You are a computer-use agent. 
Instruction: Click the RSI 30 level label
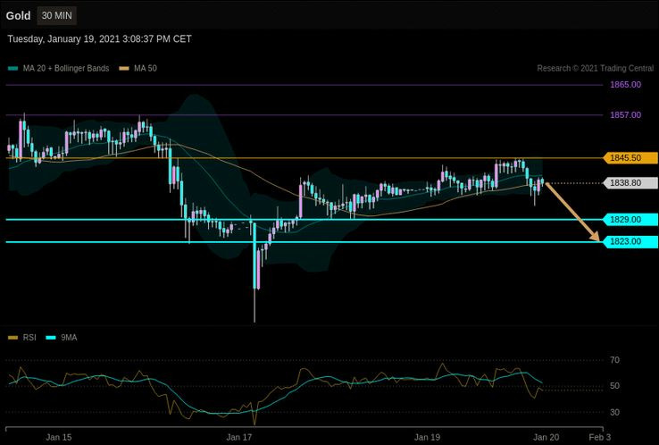click(614, 412)
